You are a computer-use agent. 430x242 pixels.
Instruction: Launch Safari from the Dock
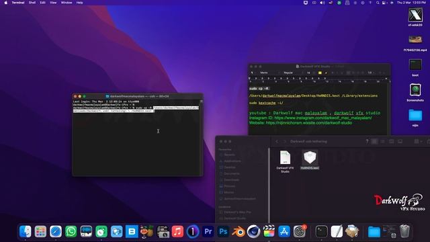tap(56, 231)
